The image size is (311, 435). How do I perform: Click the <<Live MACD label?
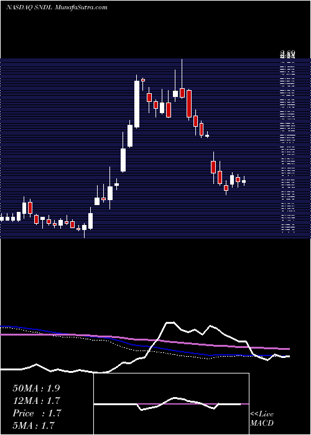click(262, 419)
